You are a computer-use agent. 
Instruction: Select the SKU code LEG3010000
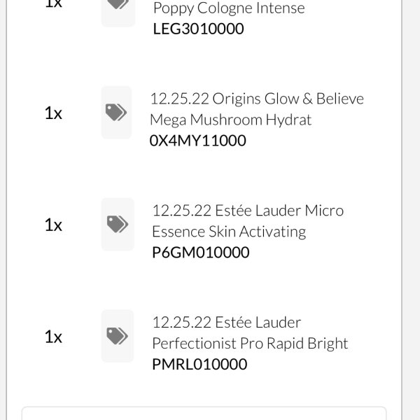[x=199, y=29]
